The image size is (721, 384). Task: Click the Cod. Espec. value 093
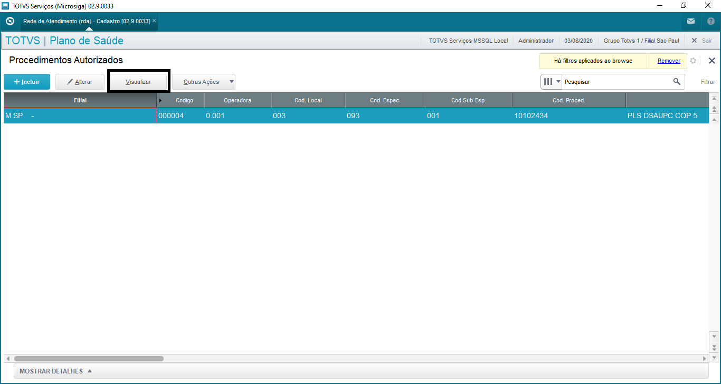click(385, 116)
